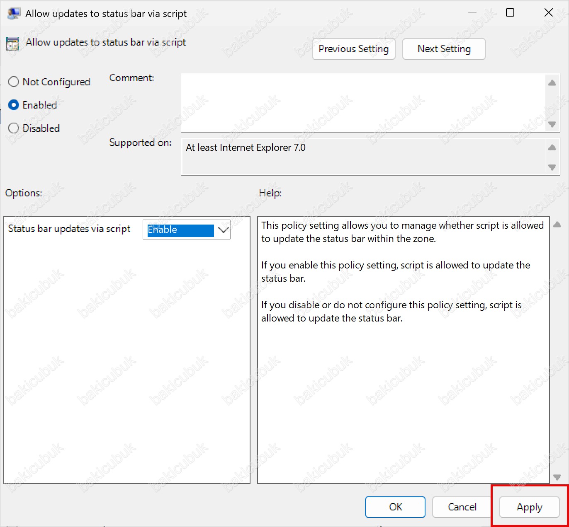Image resolution: width=569 pixels, height=527 pixels.
Task: Click Help pane scroll down arrow
Action: click(557, 477)
